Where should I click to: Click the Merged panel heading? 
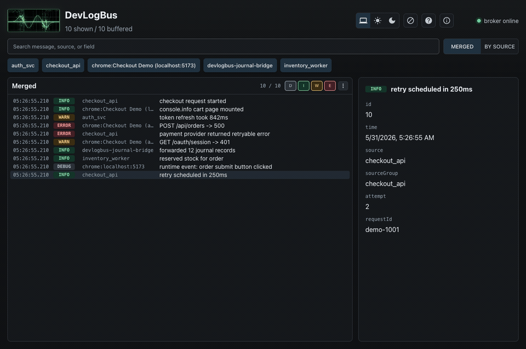click(x=24, y=86)
